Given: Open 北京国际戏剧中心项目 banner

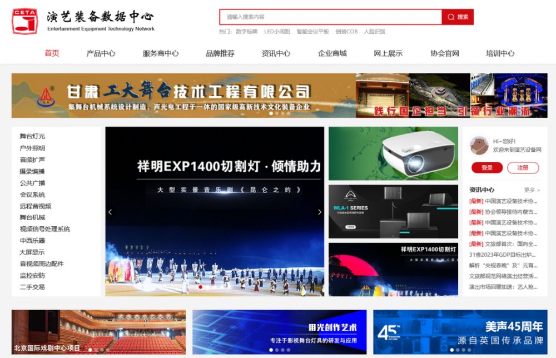Looking at the screenshot, I should pyautogui.click(x=98, y=332).
